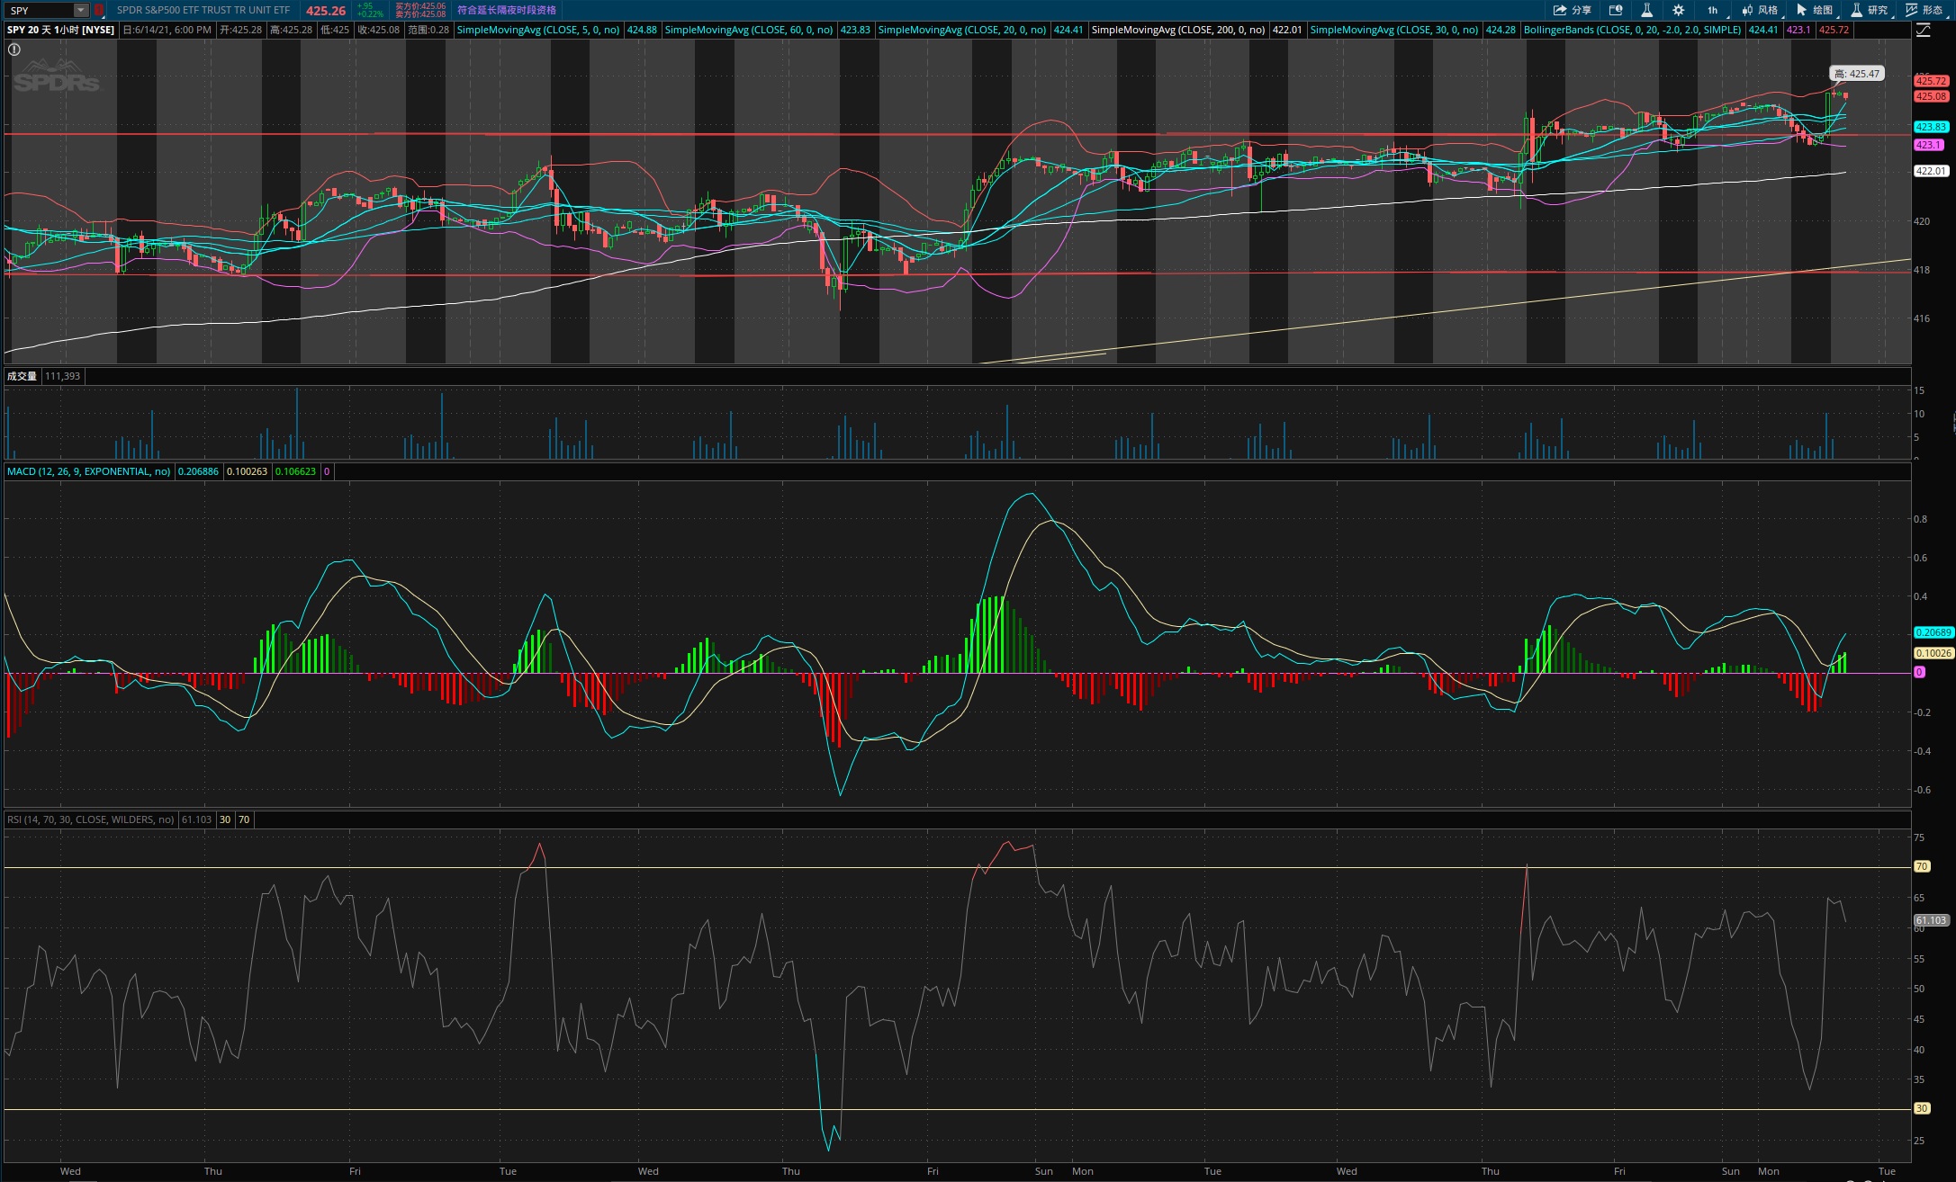1956x1182 pixels.
Task: Click the 日:6/14/21, 6:00 PM date field
Action: 167,30
